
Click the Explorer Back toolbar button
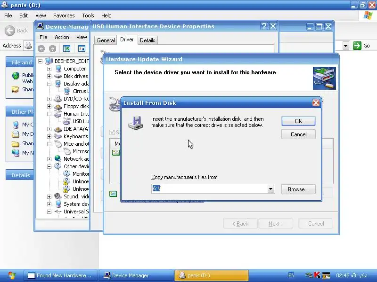(x=16, y=31)
